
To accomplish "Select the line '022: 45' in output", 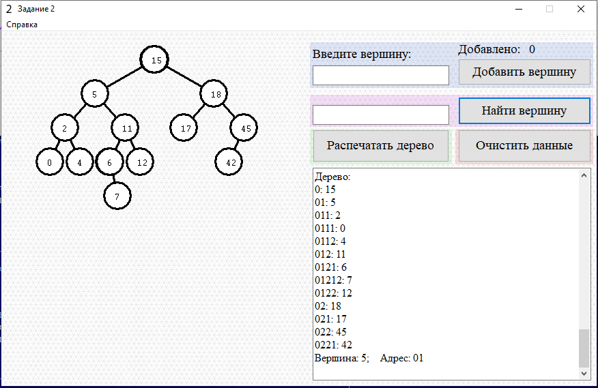I will [330, 332].
